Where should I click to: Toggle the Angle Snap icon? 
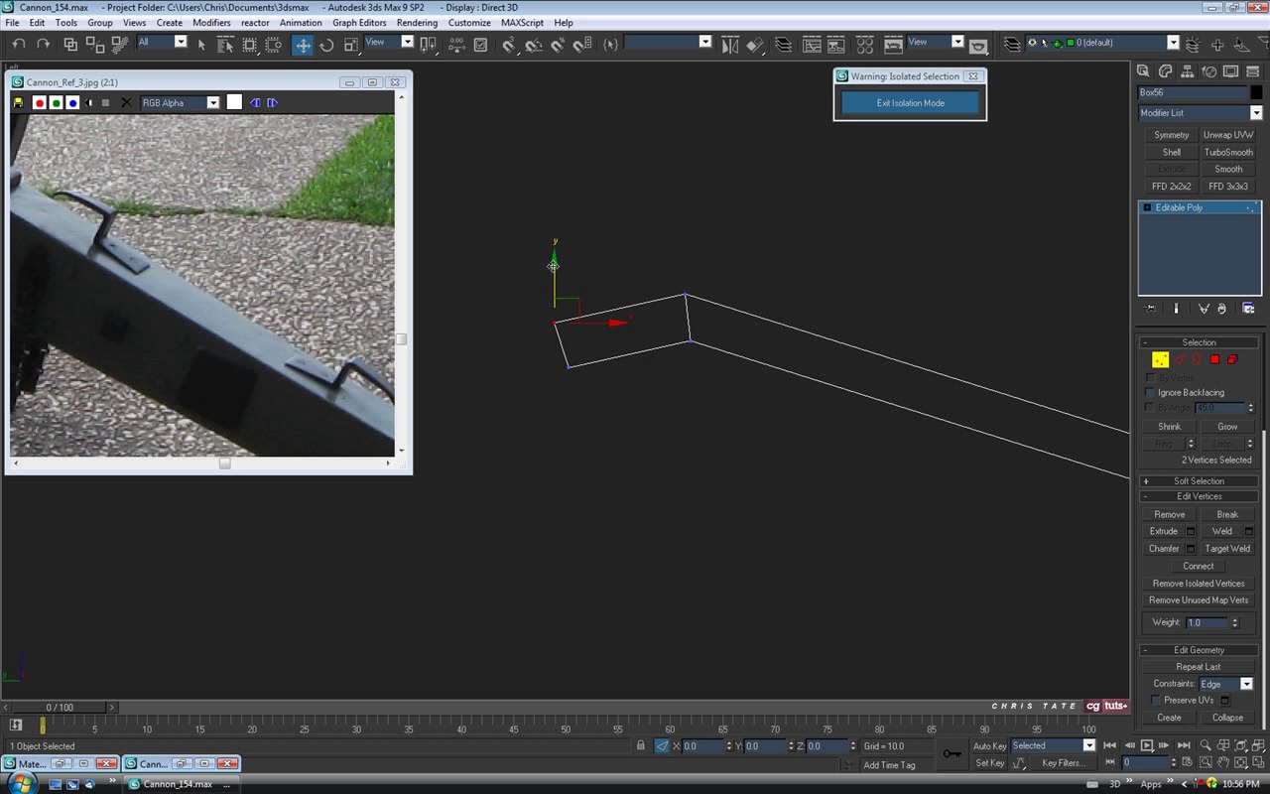[x=534, y=44]
